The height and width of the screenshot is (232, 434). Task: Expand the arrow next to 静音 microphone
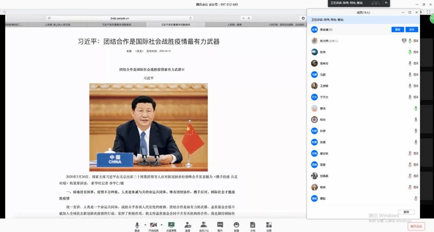145,224
